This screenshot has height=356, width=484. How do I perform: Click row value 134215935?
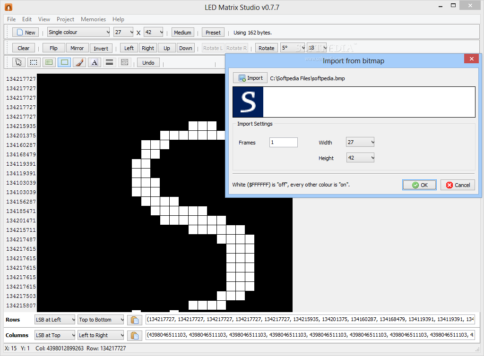(21, 126)
